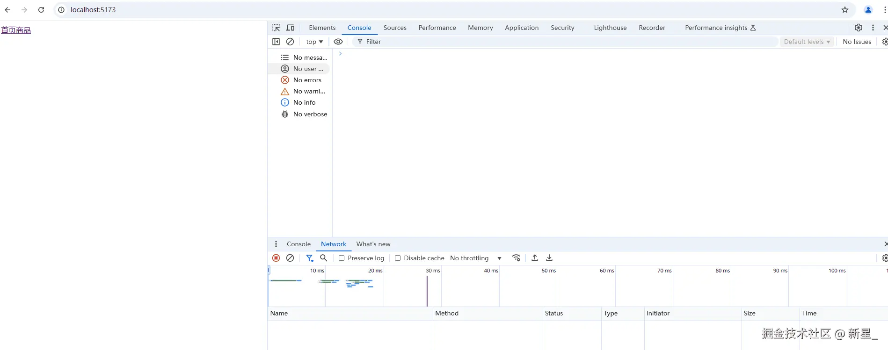Open the Lighthouse tab
The width and height of the screenshot is (888, 350).
[610, 28]
